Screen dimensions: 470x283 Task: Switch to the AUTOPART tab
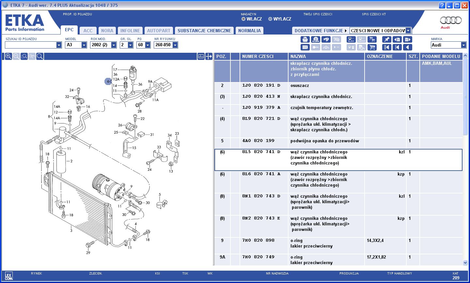click(159, 31)
